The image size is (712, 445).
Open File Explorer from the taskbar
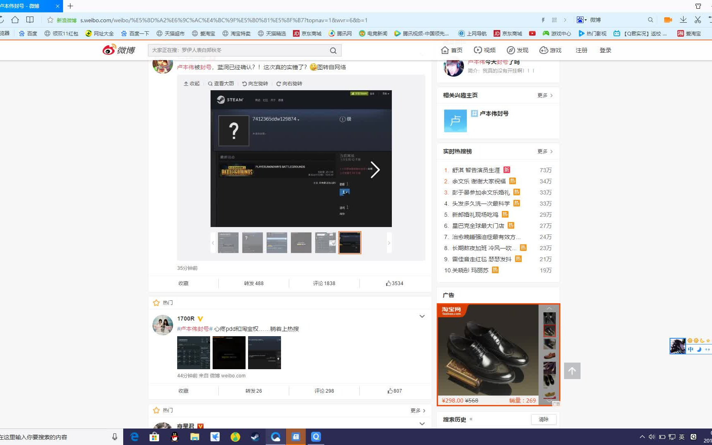coord(195,437)
